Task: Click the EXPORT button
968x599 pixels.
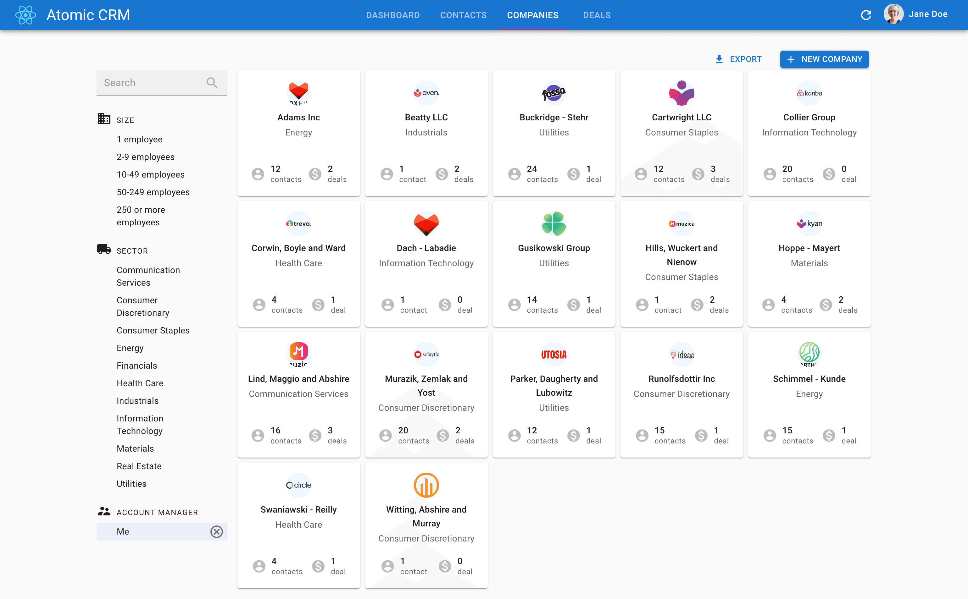Action: pyautogui.click(x=738, y=59)
